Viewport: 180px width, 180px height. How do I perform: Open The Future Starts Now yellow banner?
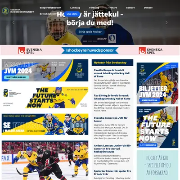[x=45, y=98]
